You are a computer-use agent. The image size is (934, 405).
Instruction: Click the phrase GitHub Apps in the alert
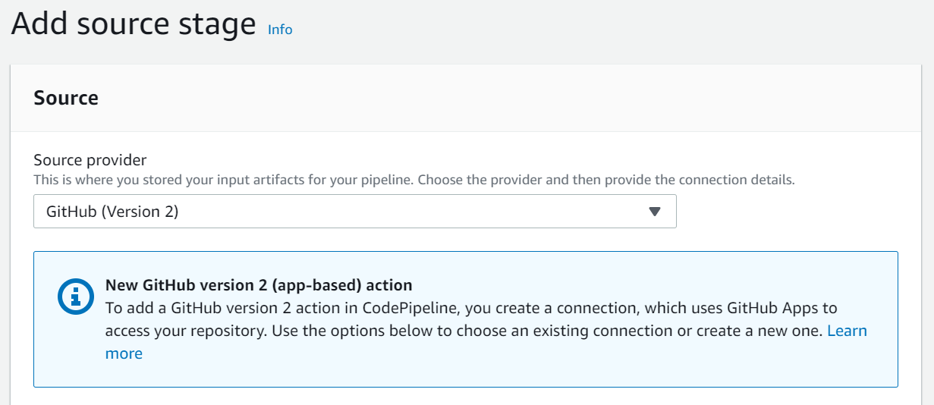pos(771,309)
